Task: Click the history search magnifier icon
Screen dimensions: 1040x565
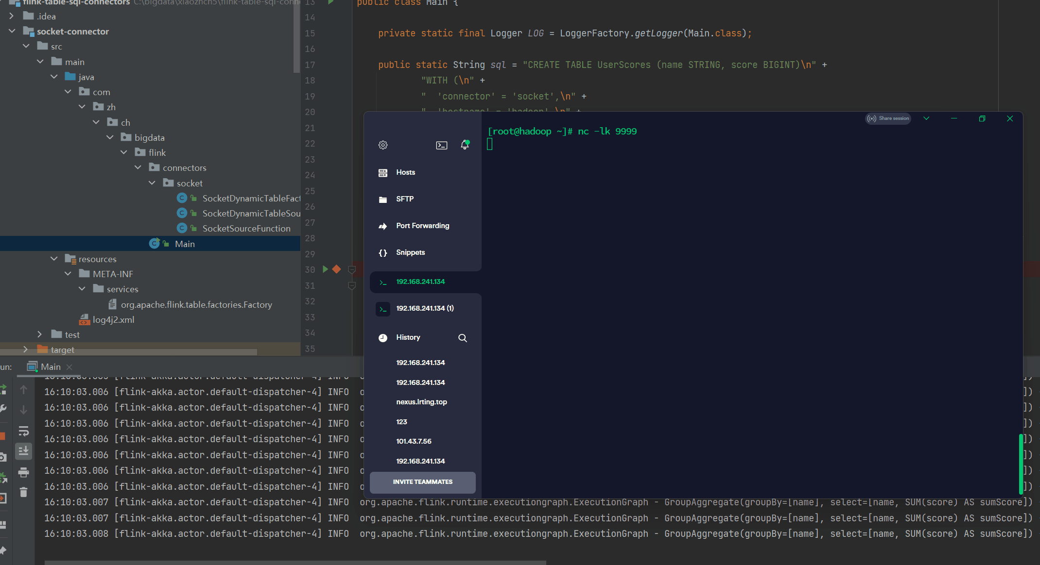Action: pyautogui.click(x=462, y=338)
